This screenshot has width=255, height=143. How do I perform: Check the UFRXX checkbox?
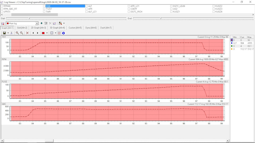tap(2, 12)
